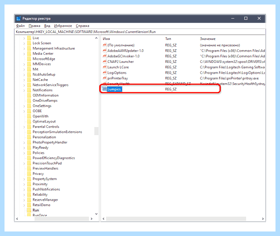The width and height of the screenshot is (280, 236).
Task: Select the RetailDemo key
Action: pyautogui.click(x=42, y=205)
